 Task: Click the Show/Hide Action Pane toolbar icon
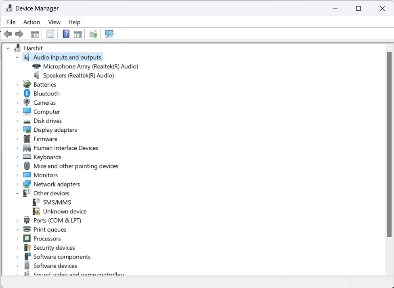(x=78, y=34)
